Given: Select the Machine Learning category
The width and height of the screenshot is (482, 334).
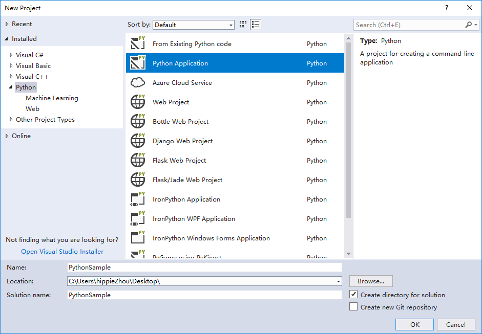Looking at the screenshot, I should (x=52, y=98).
